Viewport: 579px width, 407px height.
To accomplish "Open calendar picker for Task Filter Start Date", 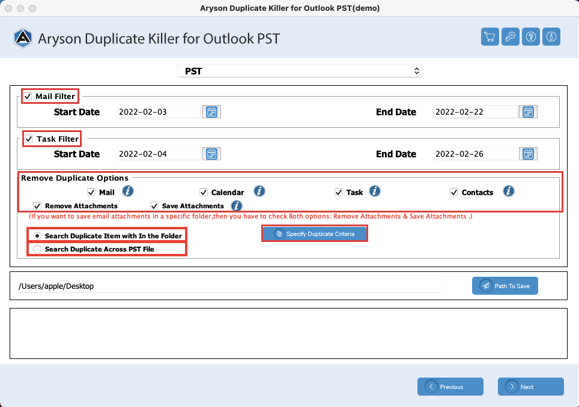I will (211, 154).
